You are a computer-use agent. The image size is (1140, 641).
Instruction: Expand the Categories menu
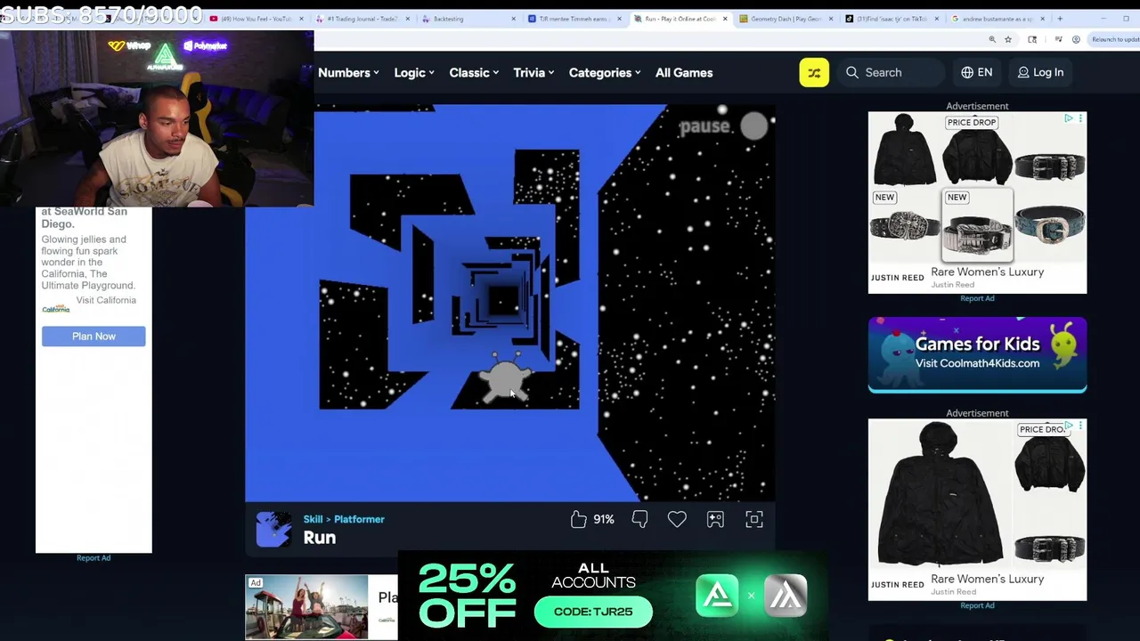coord(605,73)
